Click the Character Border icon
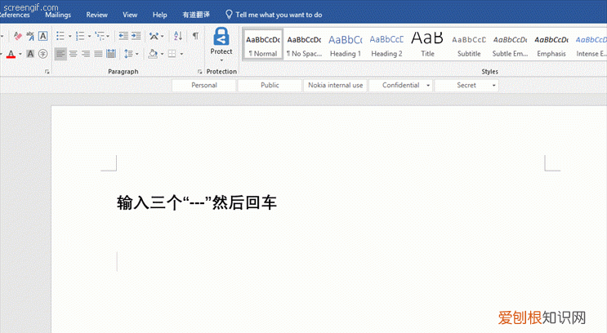 click(x=42, y=36)
